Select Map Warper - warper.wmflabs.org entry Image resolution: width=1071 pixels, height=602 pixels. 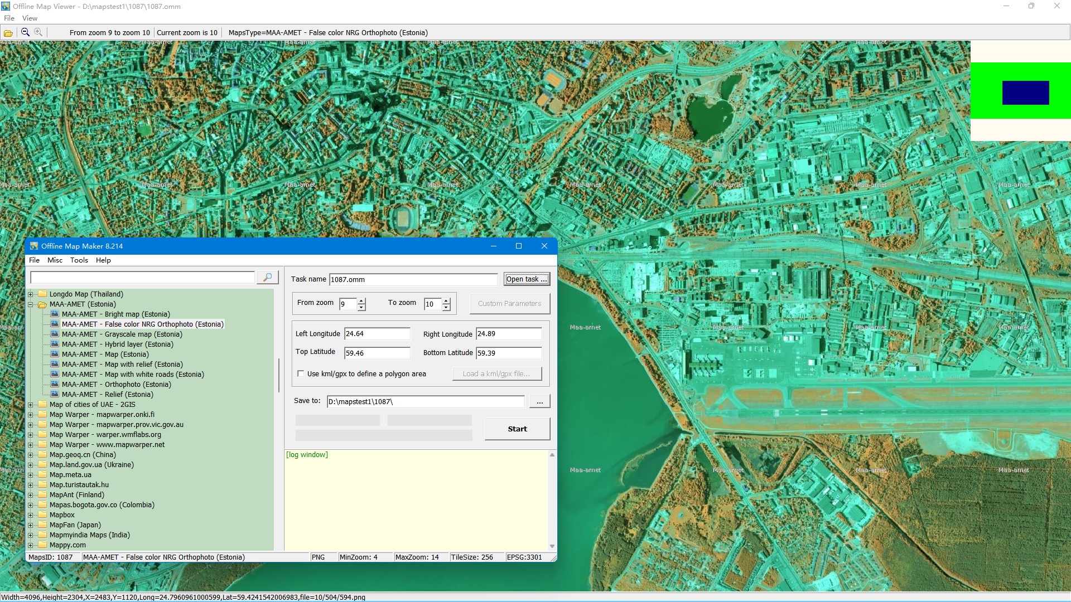105,435
